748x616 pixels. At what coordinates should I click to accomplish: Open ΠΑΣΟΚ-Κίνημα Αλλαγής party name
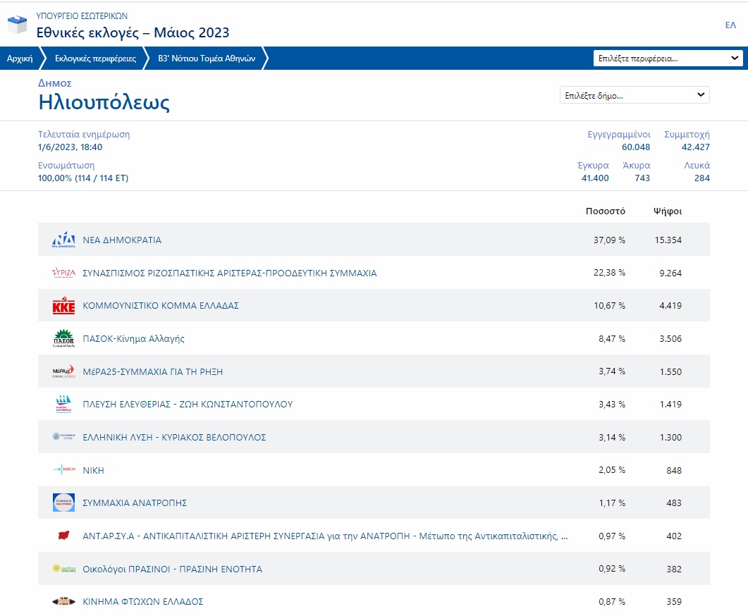[x=133, y=338]
